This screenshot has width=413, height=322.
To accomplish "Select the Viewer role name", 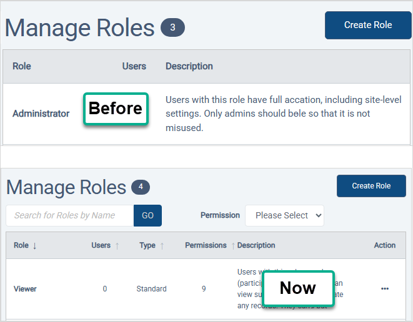I will point(25,289).
